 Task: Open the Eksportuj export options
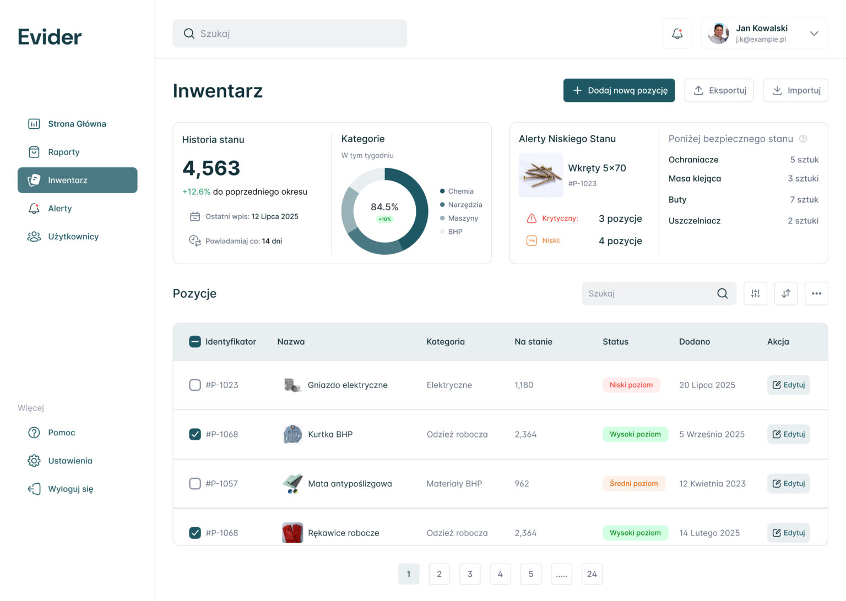pyautogui.click(x=719, y=90)
